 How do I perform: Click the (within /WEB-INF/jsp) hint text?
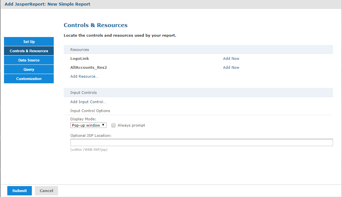[x=89, y=150]
